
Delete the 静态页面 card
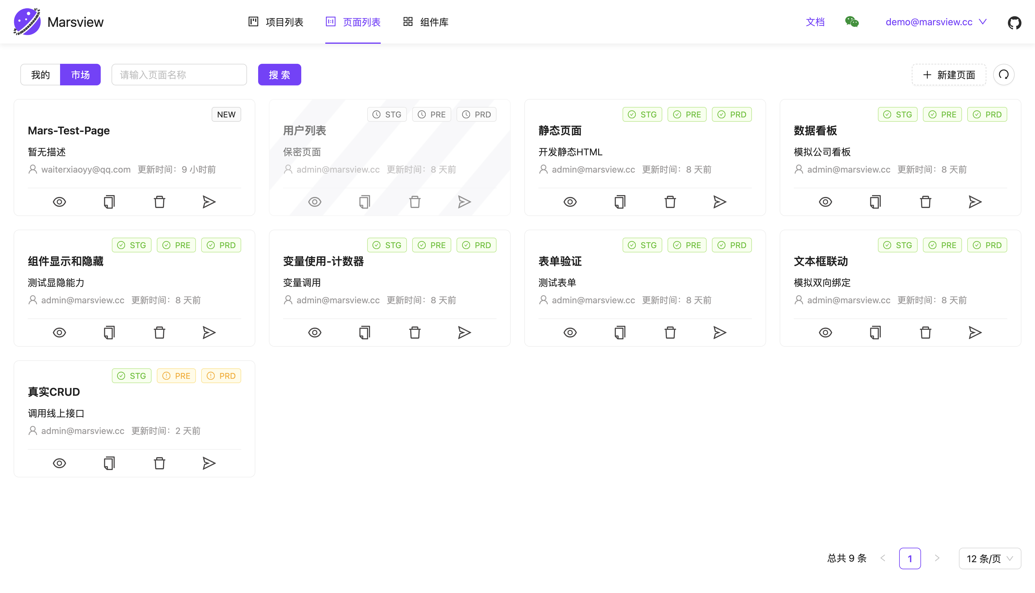670,202
